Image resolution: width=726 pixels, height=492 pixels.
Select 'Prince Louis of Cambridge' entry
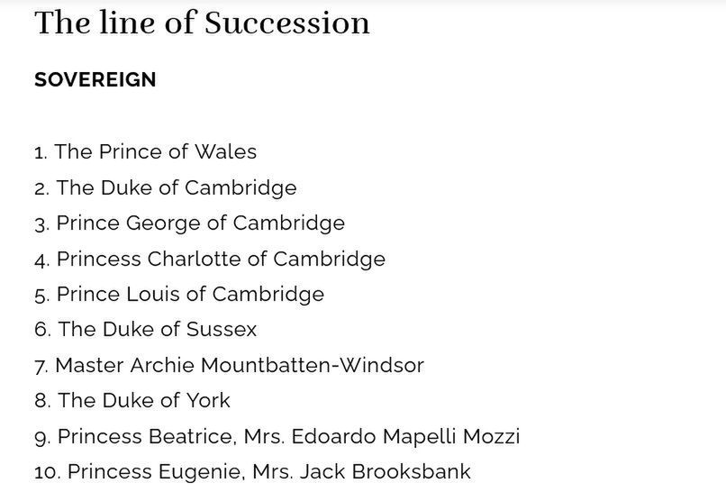[x=179, y=295]
